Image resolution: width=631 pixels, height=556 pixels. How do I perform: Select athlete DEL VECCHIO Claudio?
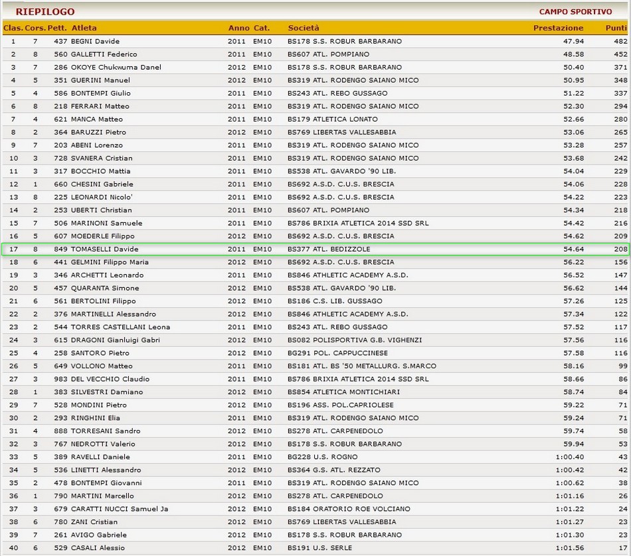pos(110,379)
